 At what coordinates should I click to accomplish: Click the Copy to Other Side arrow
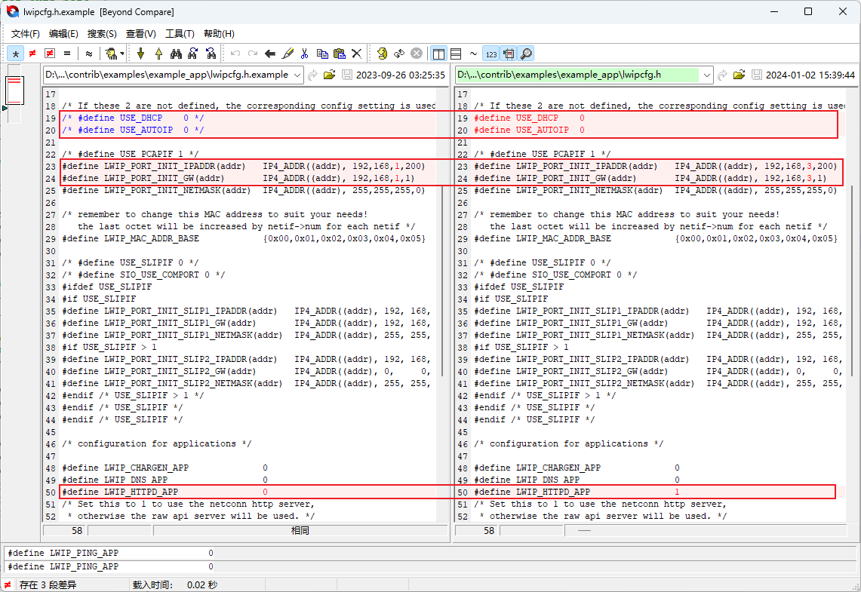point(270,54)
